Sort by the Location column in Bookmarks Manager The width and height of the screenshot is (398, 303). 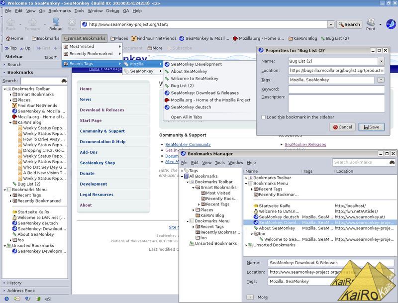pyautogui.click(x=365, y=171)
